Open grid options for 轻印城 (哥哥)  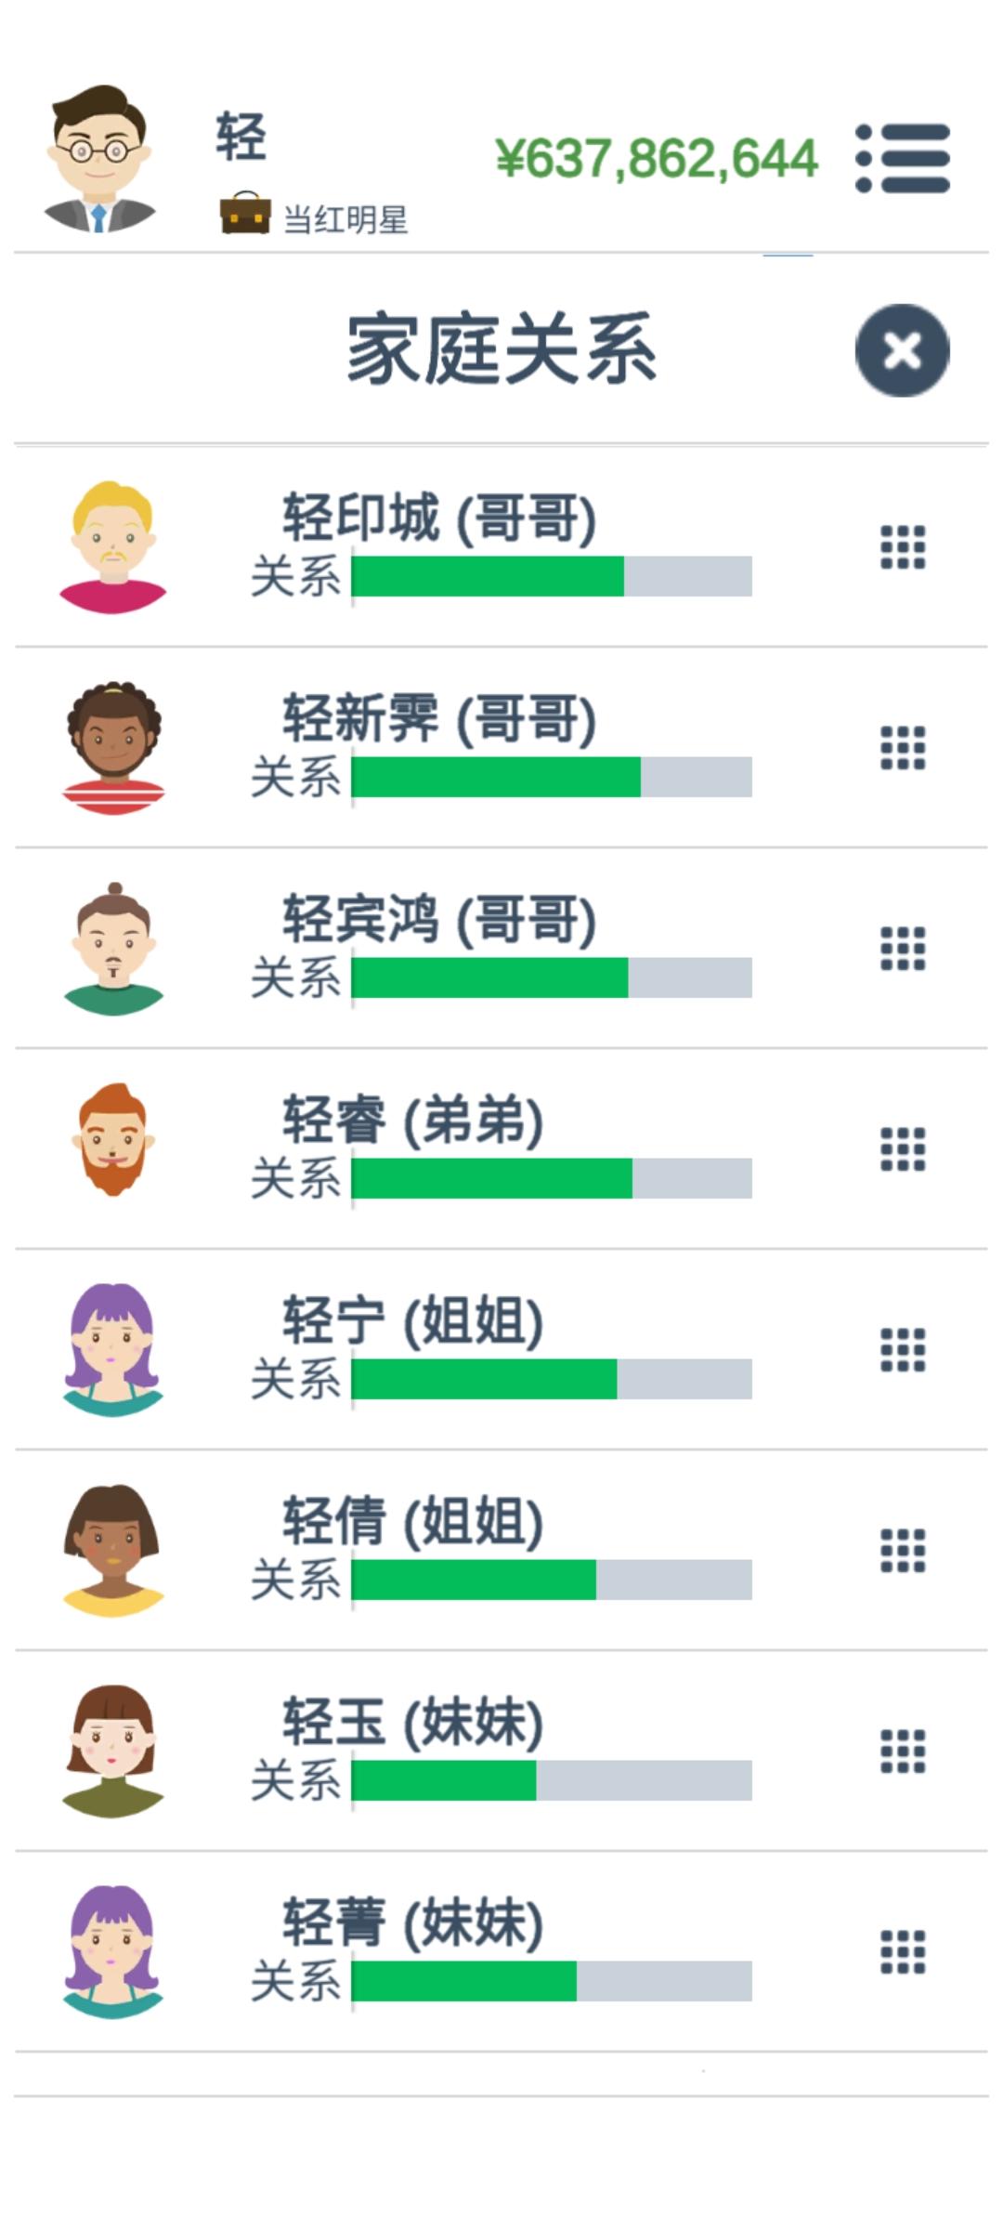click(903, 547)
